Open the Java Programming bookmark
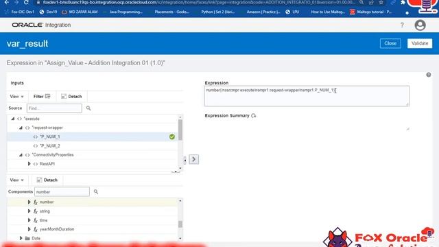Image resolution: width=439 pixels, height=247 pixels. click(123, 12)
